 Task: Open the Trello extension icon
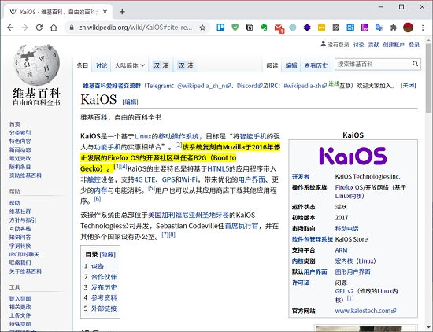pyautogui.click(x=220, y=28)
